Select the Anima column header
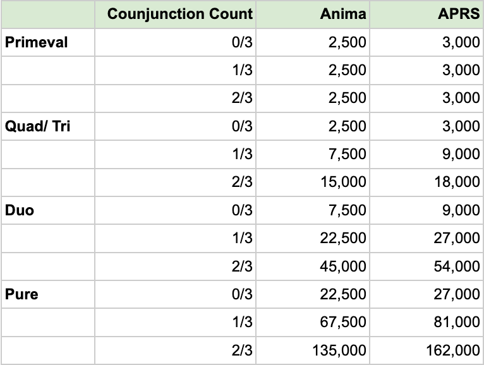484x365 pixels. coord(313,15)
